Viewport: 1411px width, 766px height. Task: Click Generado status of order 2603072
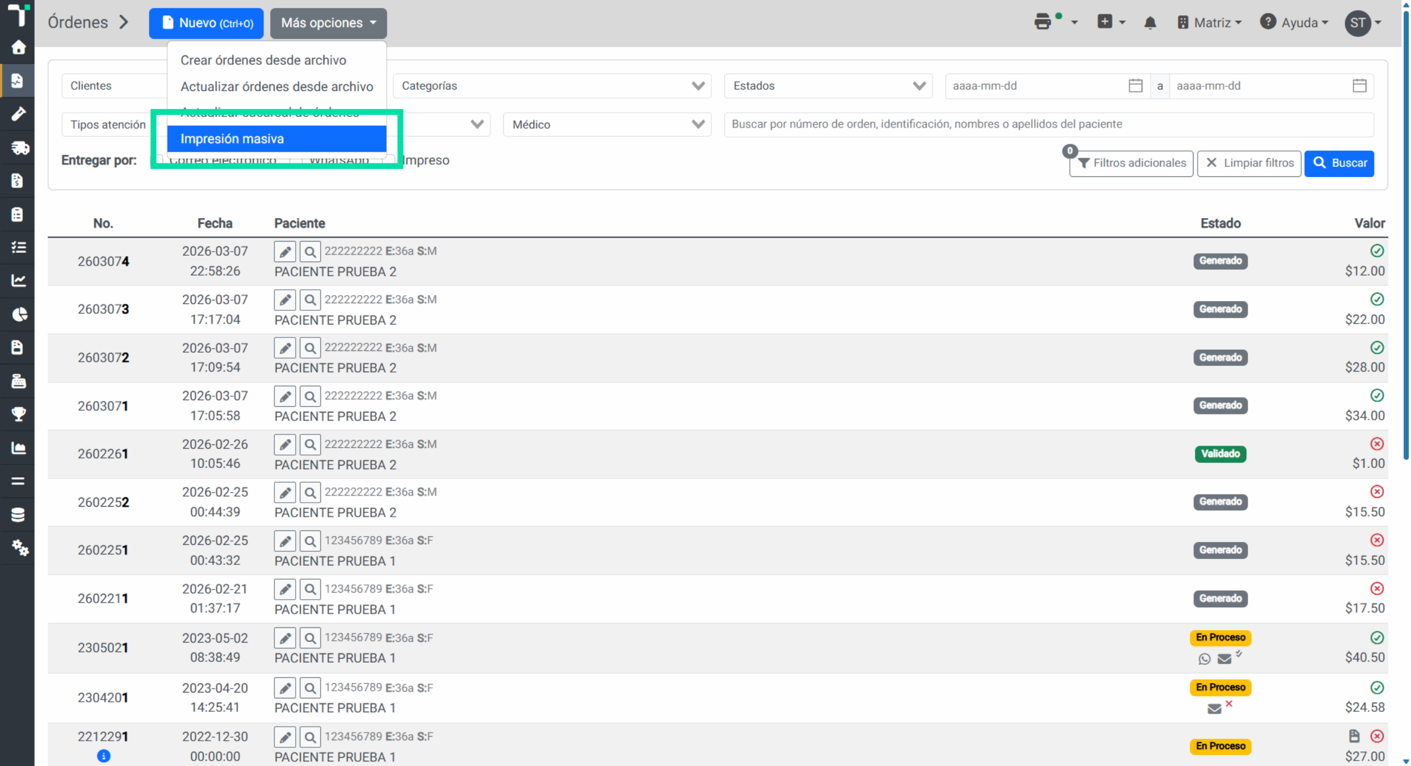pos(1220,357)
